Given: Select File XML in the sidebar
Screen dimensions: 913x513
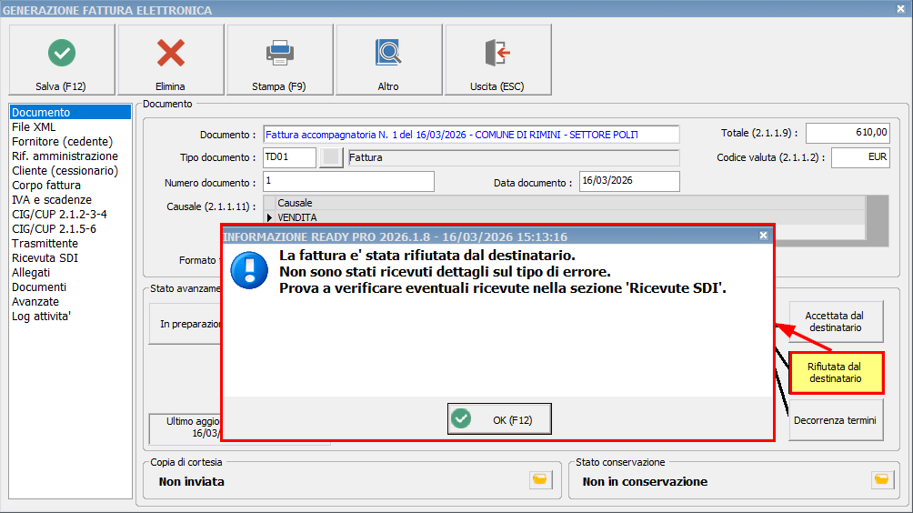Looking at the screenshot, I should click(34, 127).
